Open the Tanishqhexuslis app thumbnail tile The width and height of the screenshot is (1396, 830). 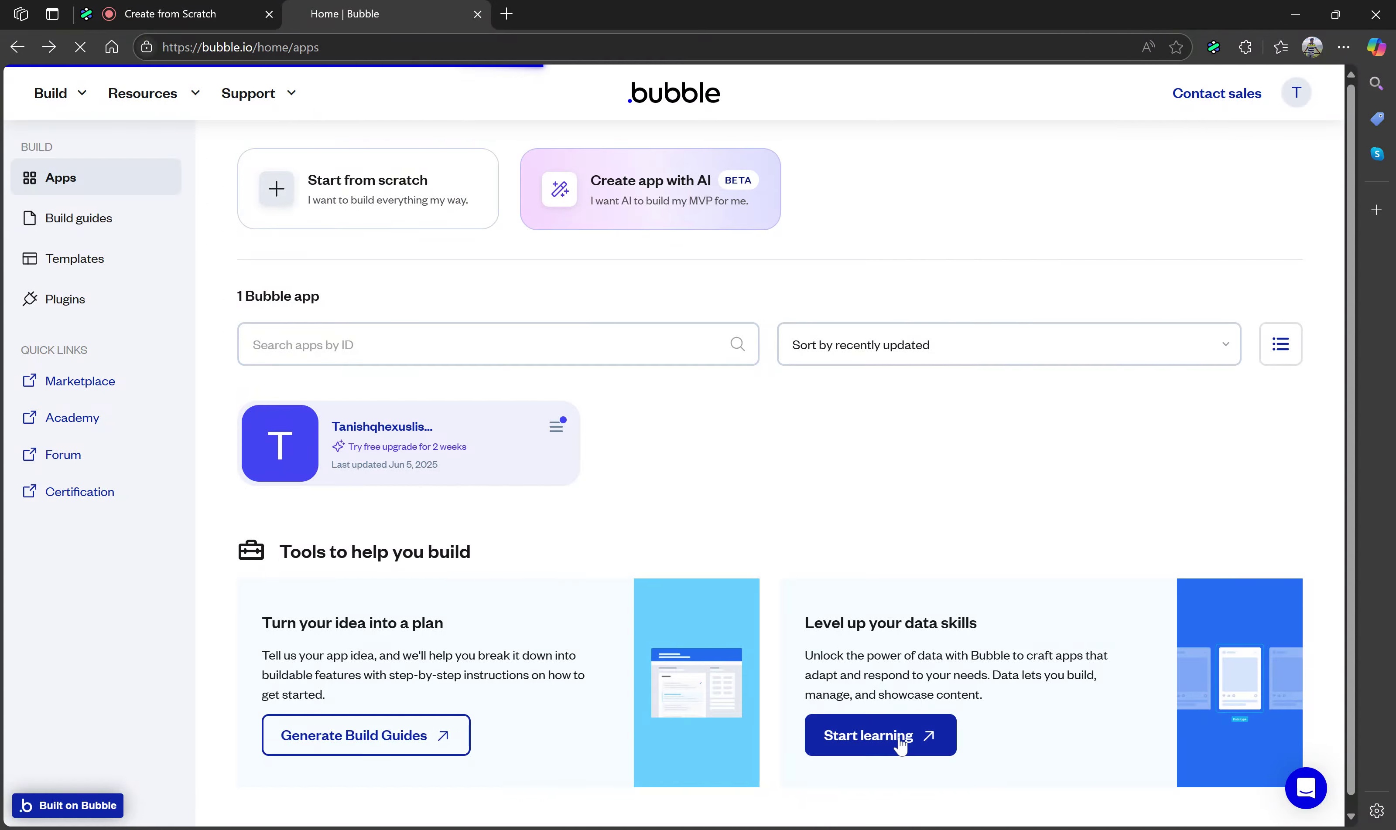[280, 443]
